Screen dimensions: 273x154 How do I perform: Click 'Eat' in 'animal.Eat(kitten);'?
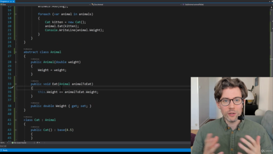pyautogui.click(x=60, y=26)
